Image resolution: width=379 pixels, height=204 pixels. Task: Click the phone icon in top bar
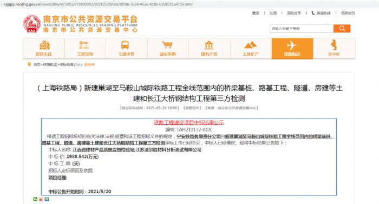313,13
